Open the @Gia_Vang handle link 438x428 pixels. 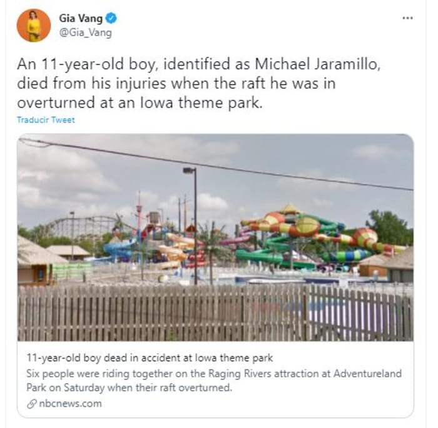pos(86,32)
